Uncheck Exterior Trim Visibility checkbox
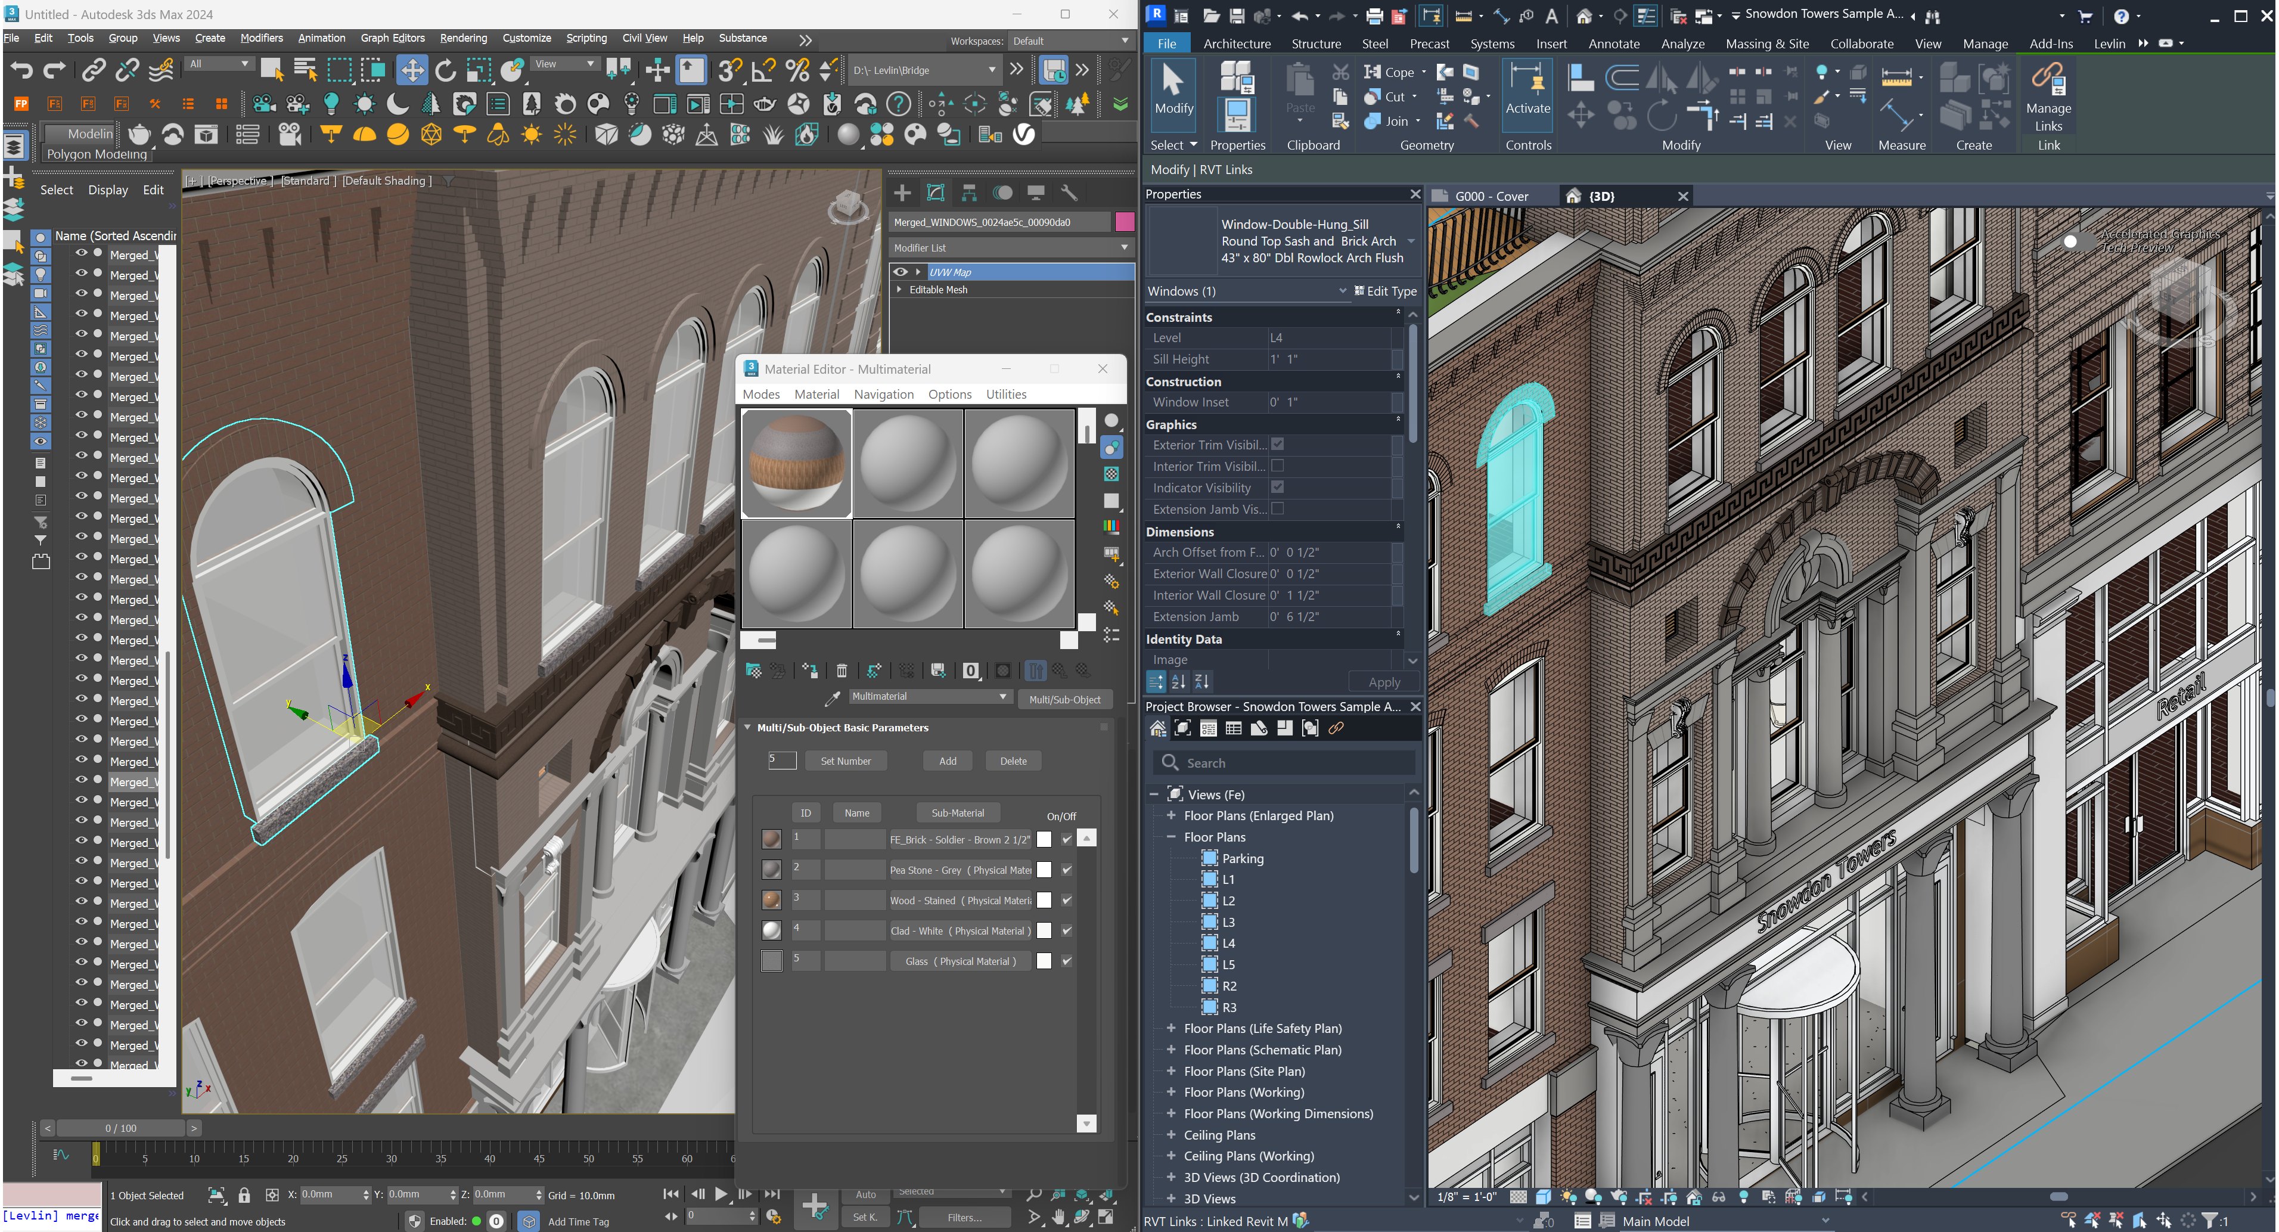This screenshot has width=2279, height=1232. (x=1278, y=444)
